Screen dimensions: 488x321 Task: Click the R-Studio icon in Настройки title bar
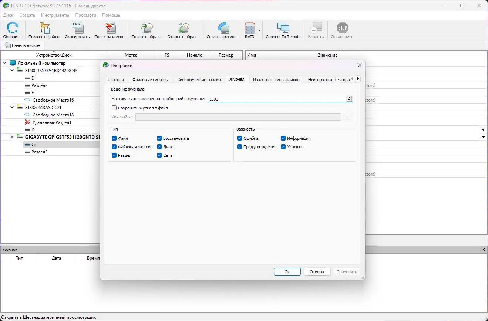coord(106,65)
